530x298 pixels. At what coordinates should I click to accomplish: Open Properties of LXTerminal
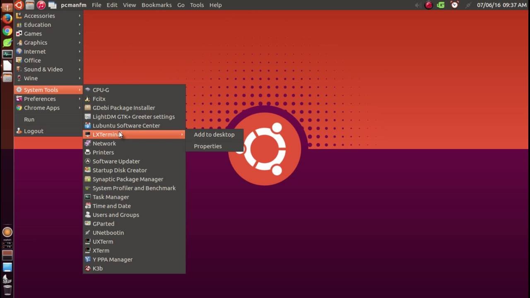(x=207, y=146)
